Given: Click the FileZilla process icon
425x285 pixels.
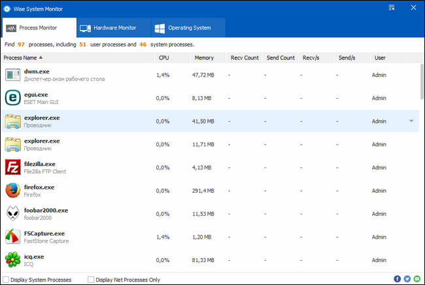Looking at the screenshot, I should (x=13, y=167).
